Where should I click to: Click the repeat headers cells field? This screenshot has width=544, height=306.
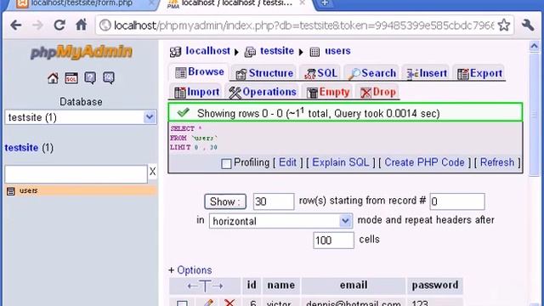(x=333, y=241)
